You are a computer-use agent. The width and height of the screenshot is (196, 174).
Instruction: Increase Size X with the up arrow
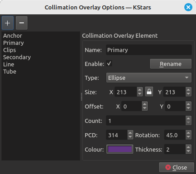[140, 90]
